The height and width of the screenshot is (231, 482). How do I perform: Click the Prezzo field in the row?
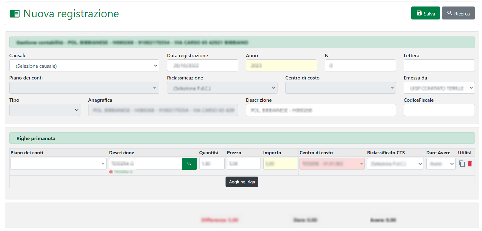pyautogui.click(x=243, y=164)
